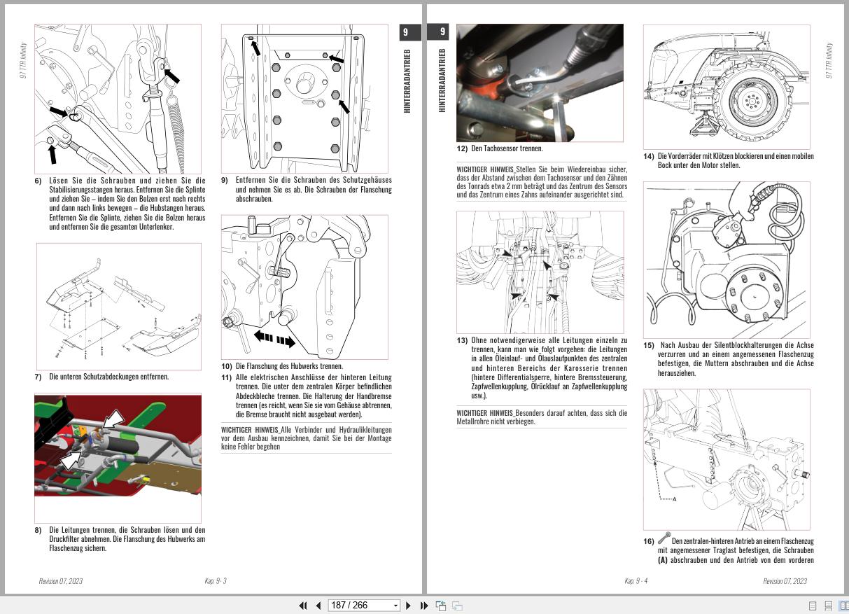Click the 'WICHTIGER HINWEIS_Alle Verbinder' note
The image size is (849, 614).
(307, 438)
